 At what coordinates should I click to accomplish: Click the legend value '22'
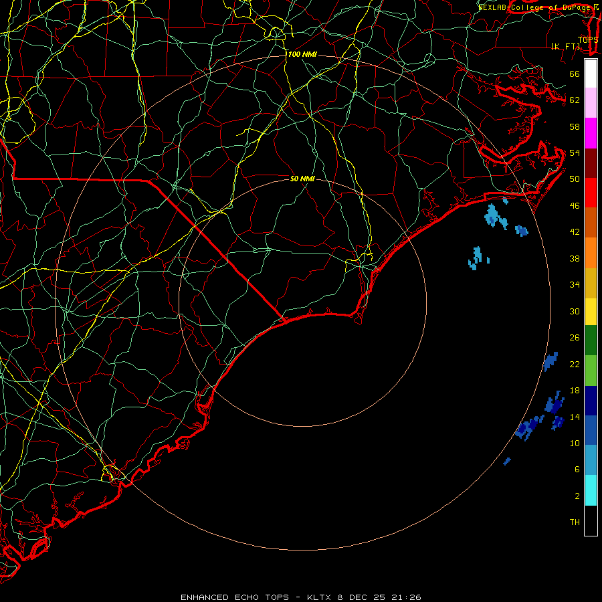575,364
